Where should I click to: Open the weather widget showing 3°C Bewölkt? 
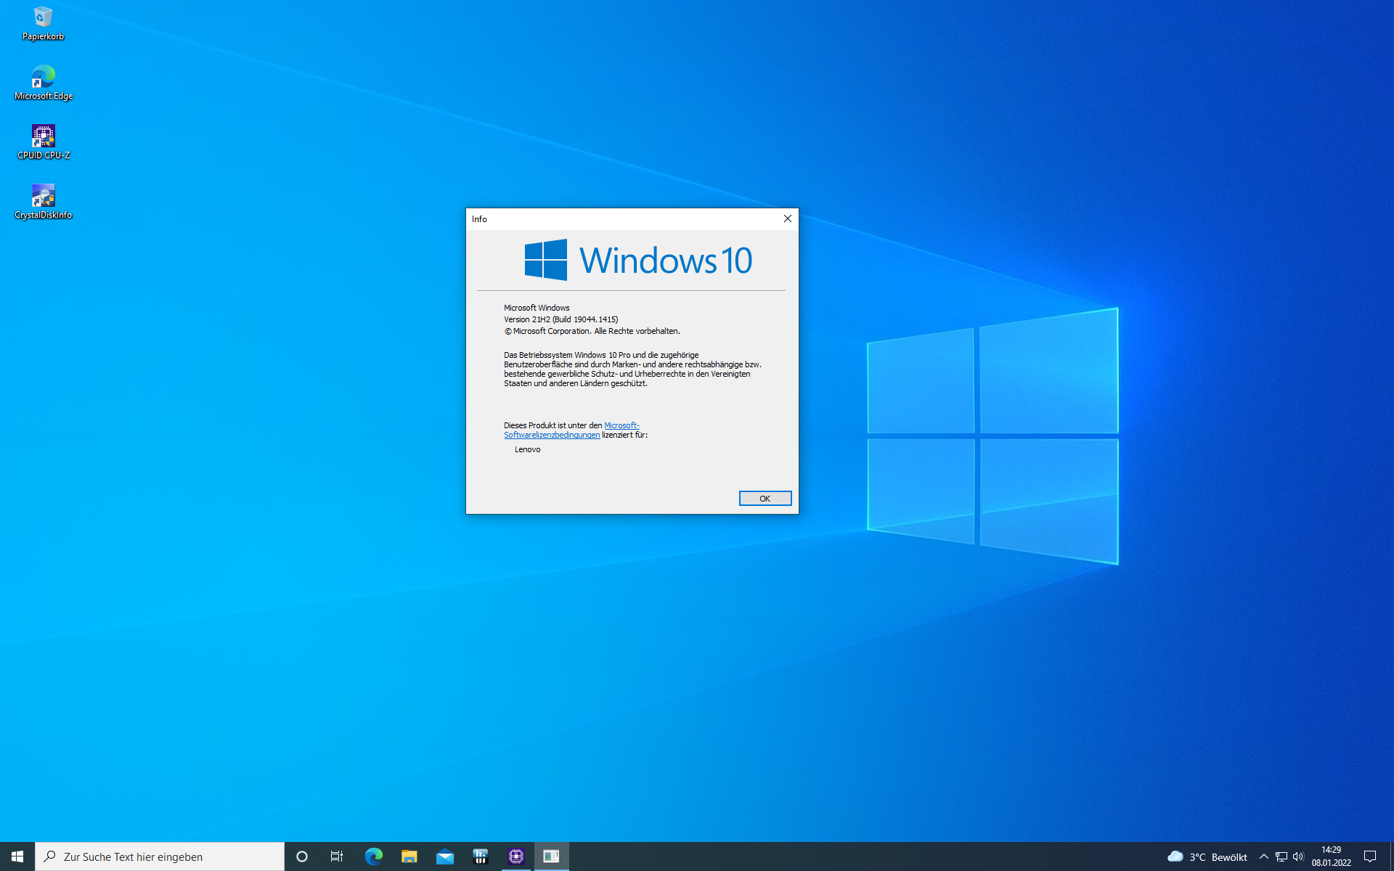click(1207, 856)
